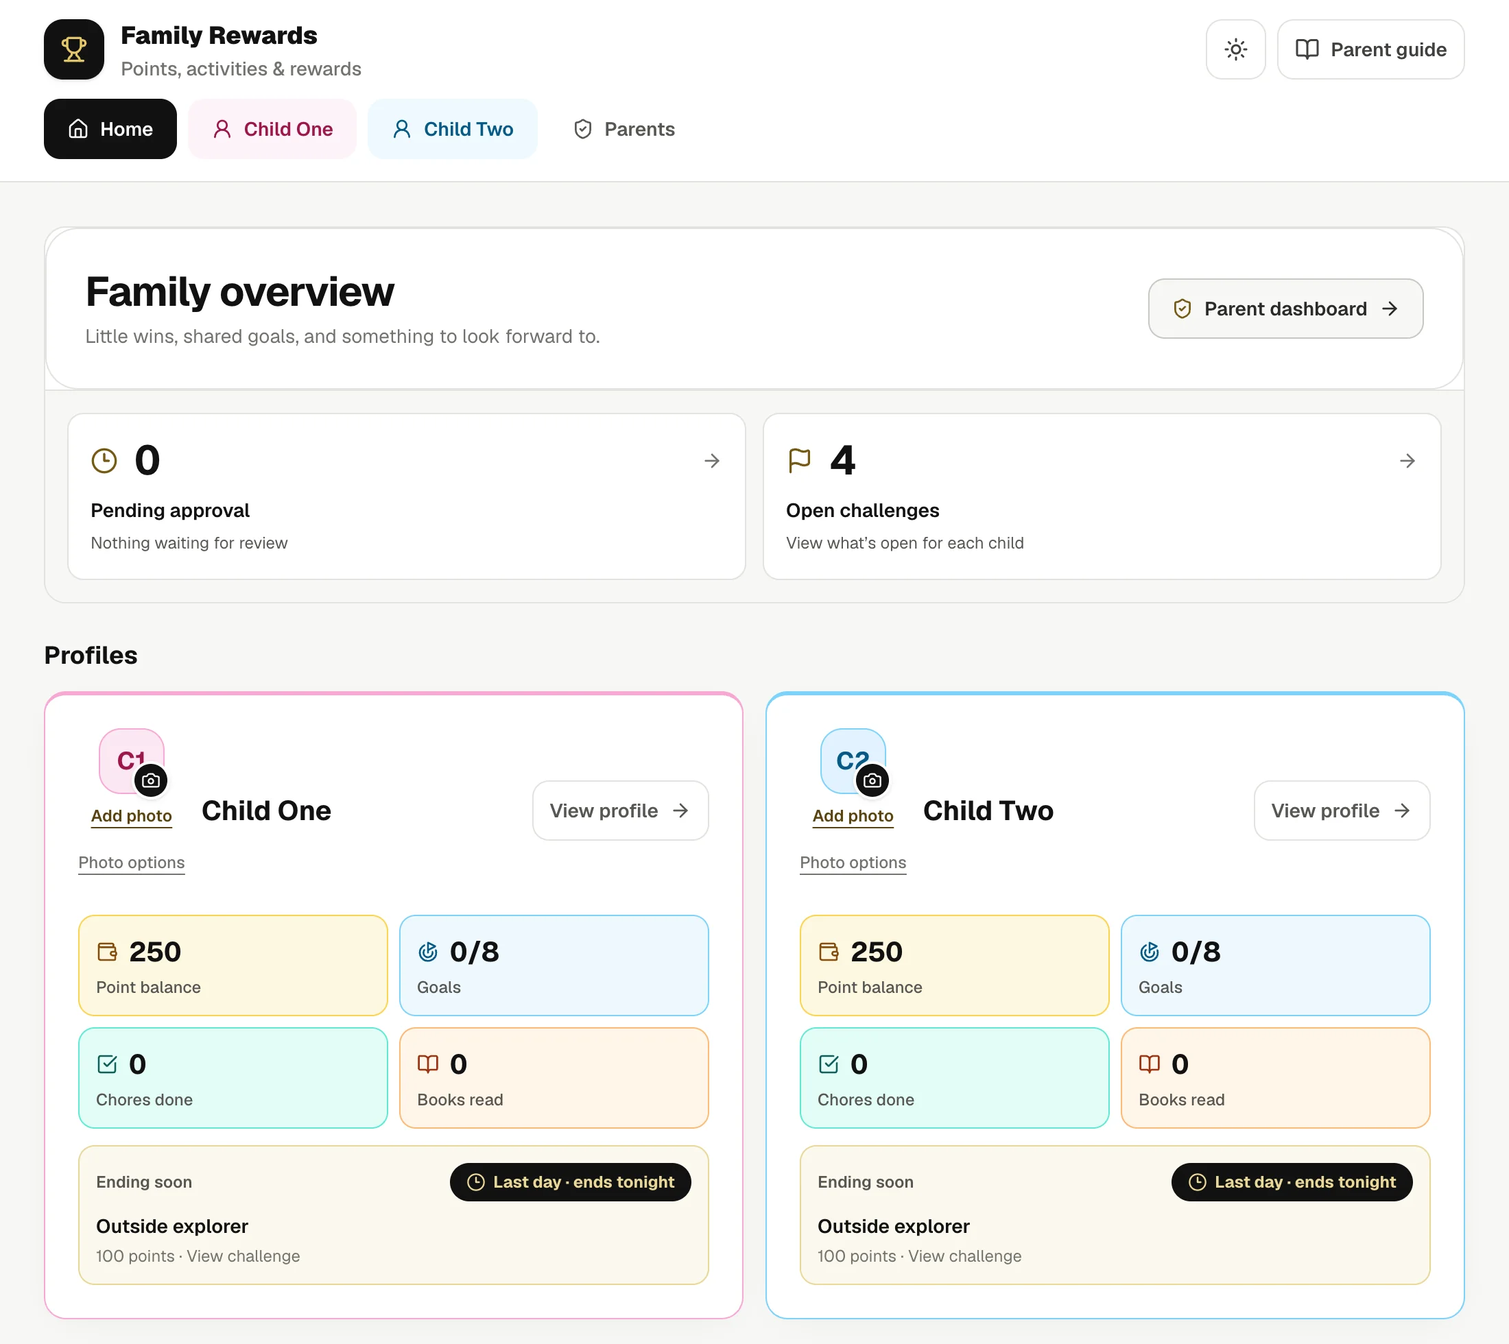This screenshot has height=1344, width=1509.
Task: Click Child Two's Last day ends tonight badge
Action: point(1292,1182)
